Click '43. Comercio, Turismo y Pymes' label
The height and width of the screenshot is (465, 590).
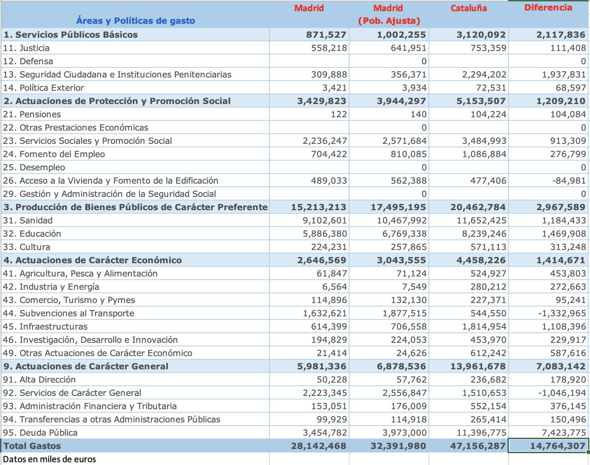(69, 300)
